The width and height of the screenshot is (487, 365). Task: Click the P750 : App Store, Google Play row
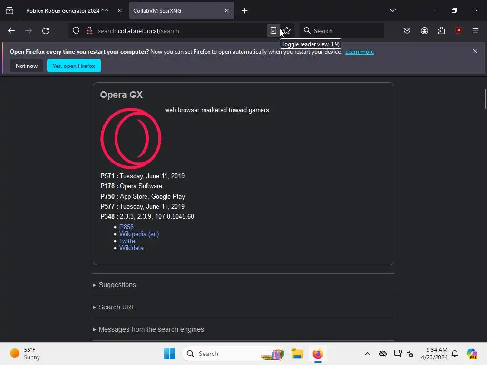pyautogui.click(x=143, y=196)
